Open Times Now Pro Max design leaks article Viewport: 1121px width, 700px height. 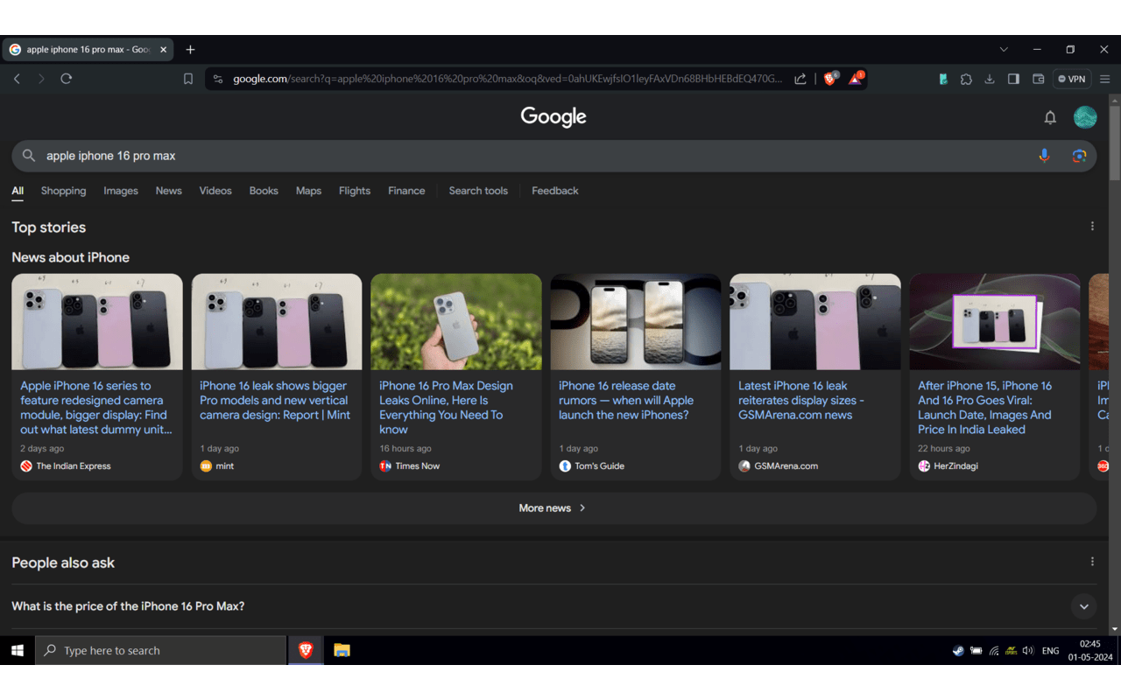coord(446,408)
